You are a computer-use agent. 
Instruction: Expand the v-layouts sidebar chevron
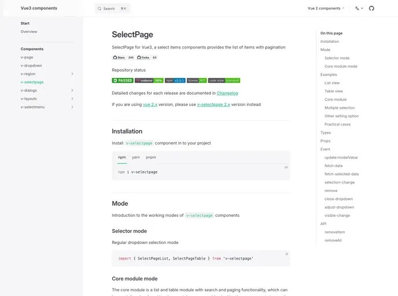pos(72,99)
